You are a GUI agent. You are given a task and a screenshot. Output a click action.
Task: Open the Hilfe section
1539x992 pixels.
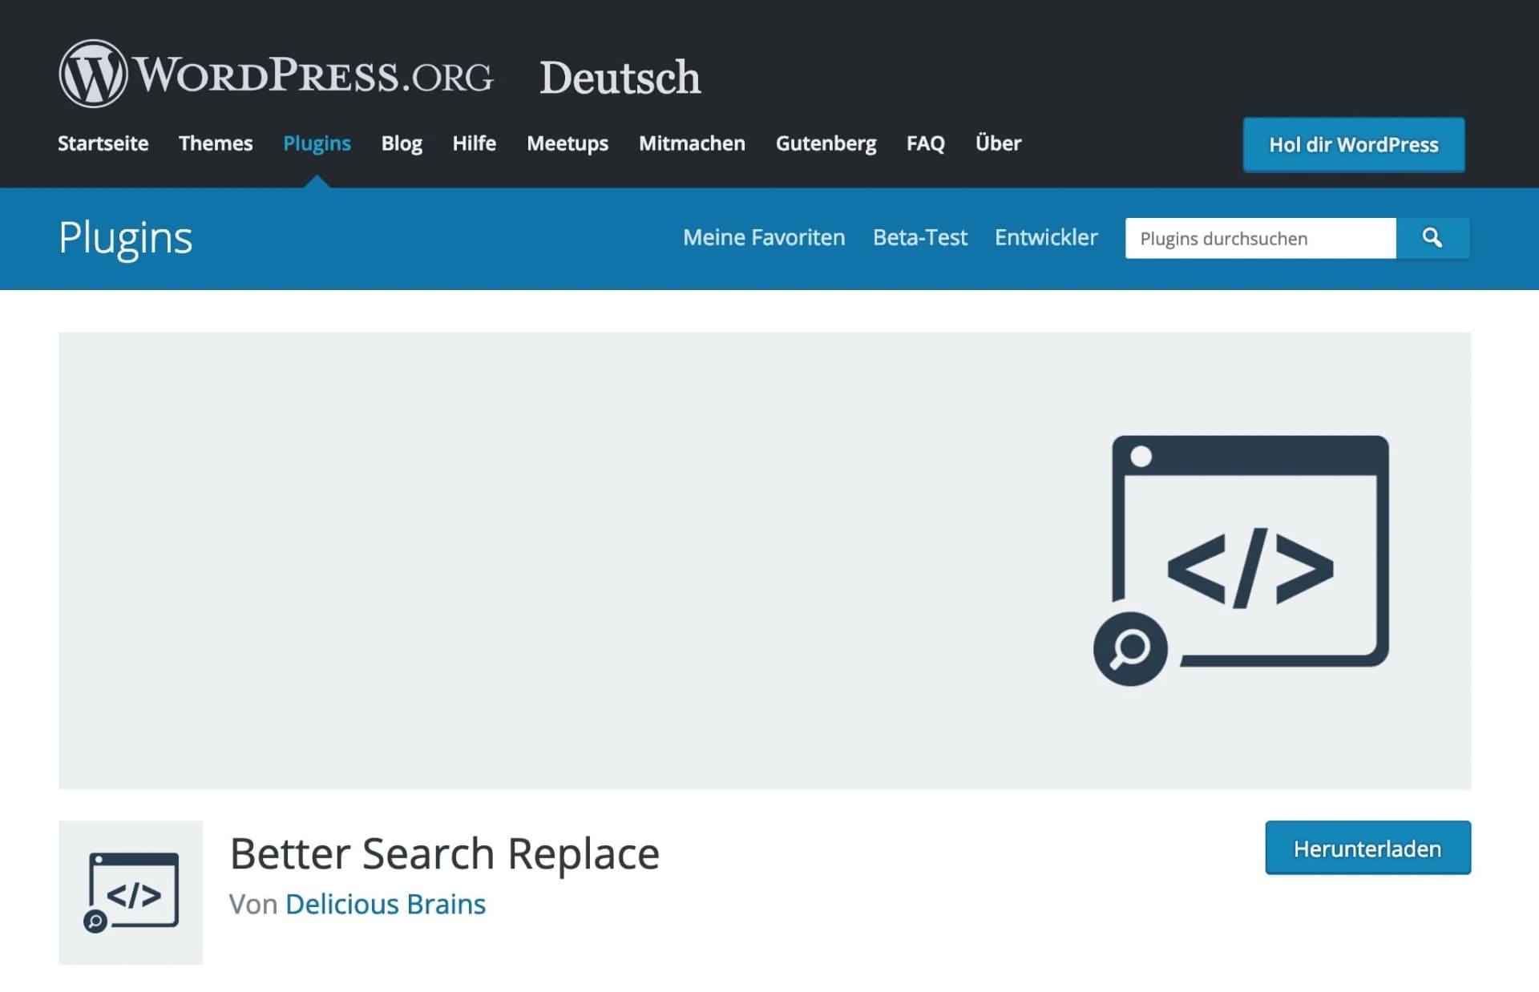tap(474, 143)
